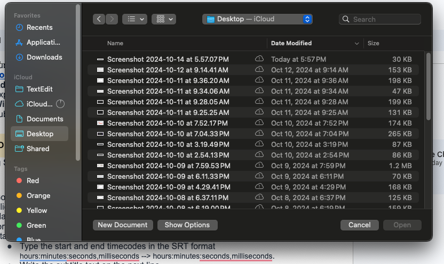
Task: Click cloud download icon for 7.52.17 PM screenshot
Action: click(x=259, y=122)
